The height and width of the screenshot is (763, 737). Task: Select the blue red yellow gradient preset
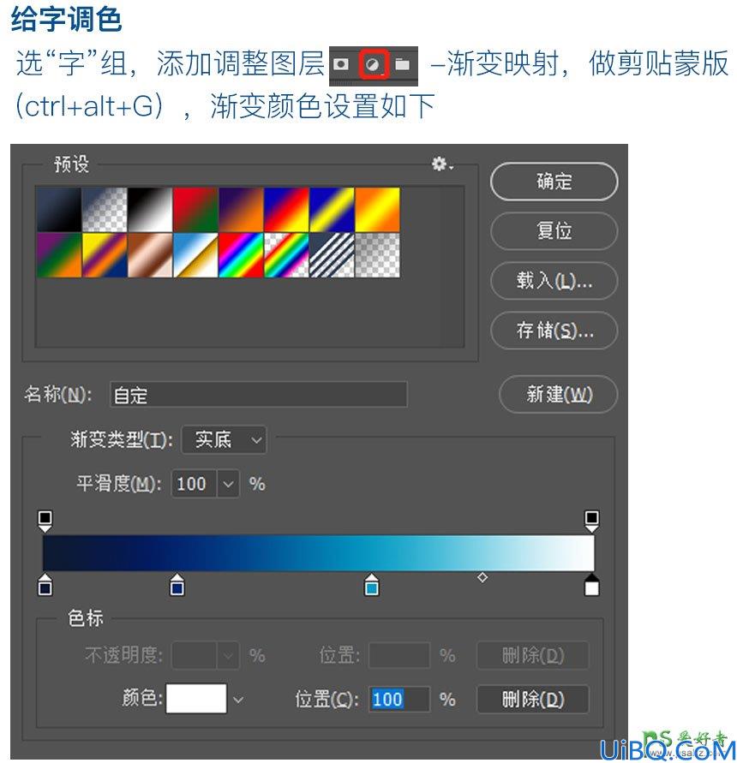pos(286,209)
